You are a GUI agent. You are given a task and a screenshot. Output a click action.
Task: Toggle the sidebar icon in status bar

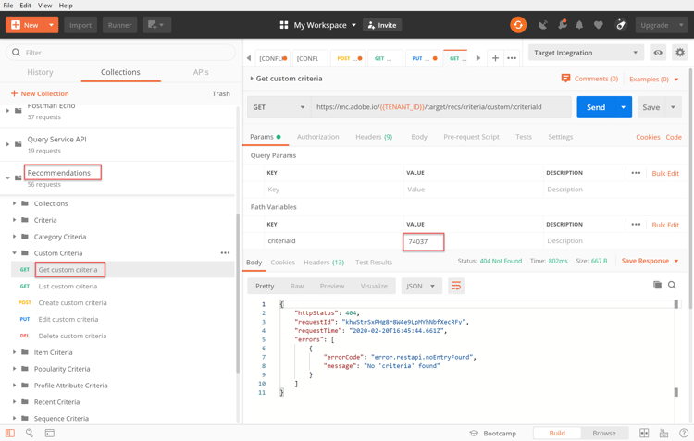pyautogui.click(x=10, y=433)
